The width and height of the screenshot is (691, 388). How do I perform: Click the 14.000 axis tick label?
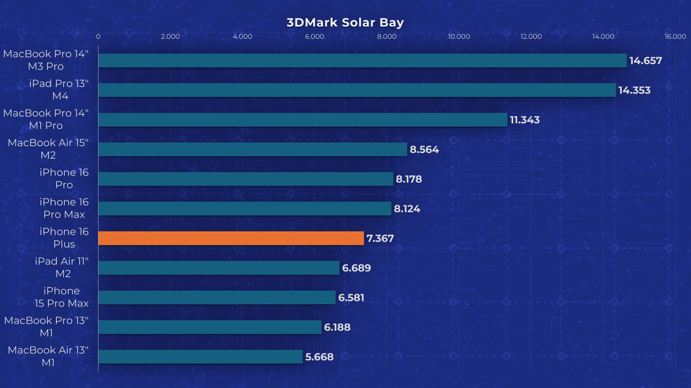(x=603, y=36)
